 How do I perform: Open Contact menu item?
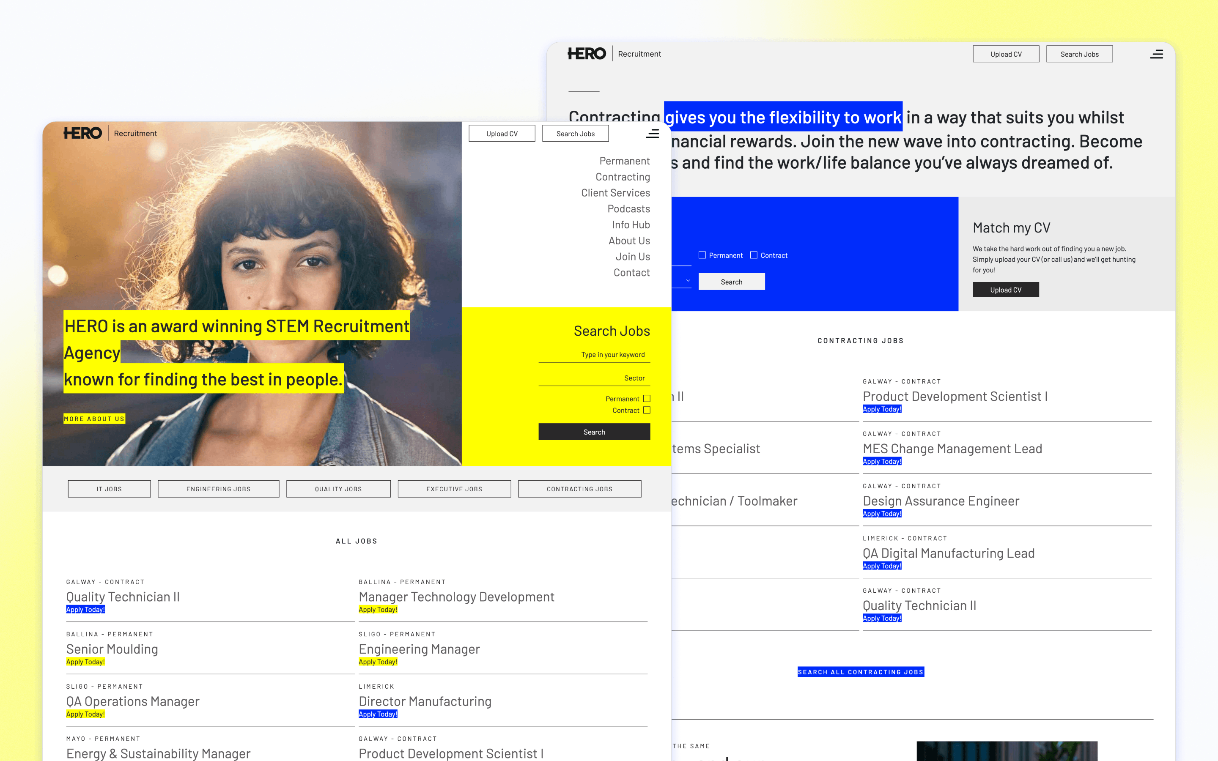(x=632, y=272)
